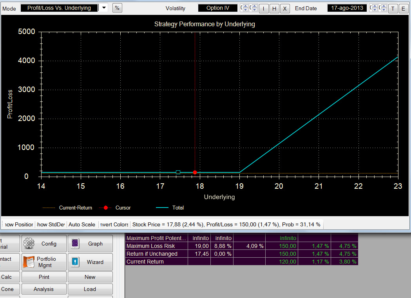This screenshot has width=411, height=298.
Task: Click the cyan square marker on the chart line
Action: tap(178, 172)
